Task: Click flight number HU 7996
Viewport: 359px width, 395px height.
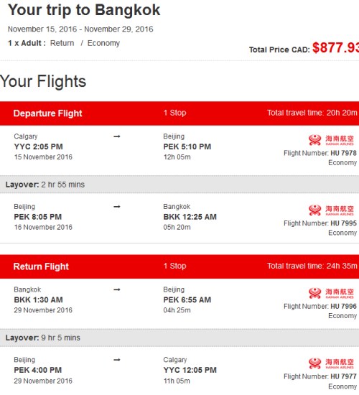Action: point(343,307)
